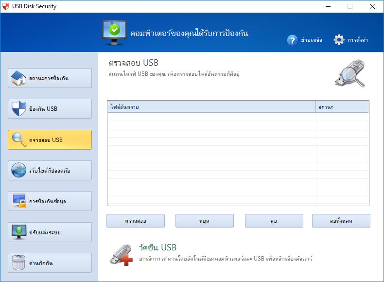Click the globe safe-web icon
This screenshot has height=282, width=384.
pos(18,170)
